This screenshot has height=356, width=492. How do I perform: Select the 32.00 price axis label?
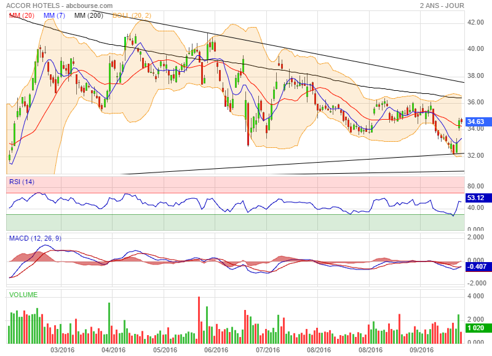click(475, 155)
